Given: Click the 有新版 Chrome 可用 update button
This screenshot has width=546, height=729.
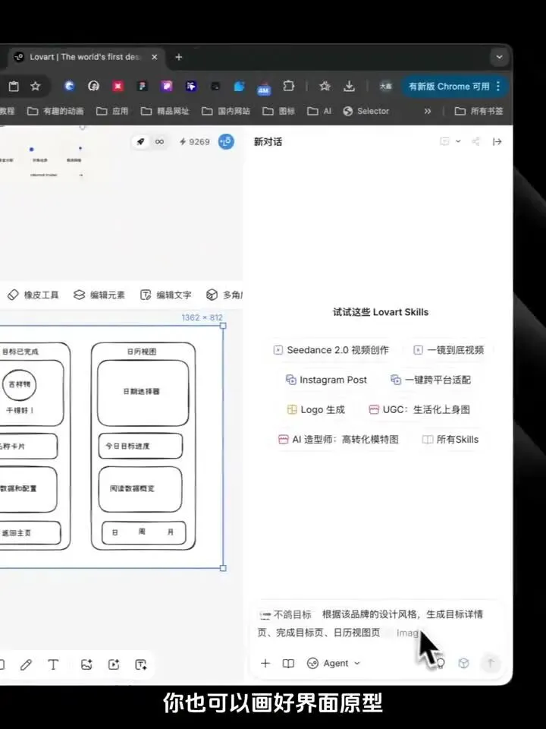Looking at the screenshot, I should (454, 87).
